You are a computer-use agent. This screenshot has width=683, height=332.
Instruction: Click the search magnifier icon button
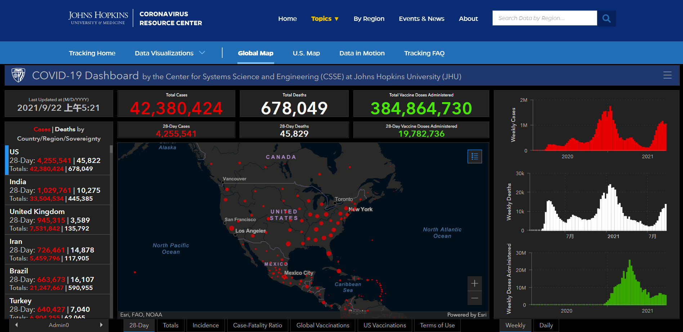click(606, 18)
